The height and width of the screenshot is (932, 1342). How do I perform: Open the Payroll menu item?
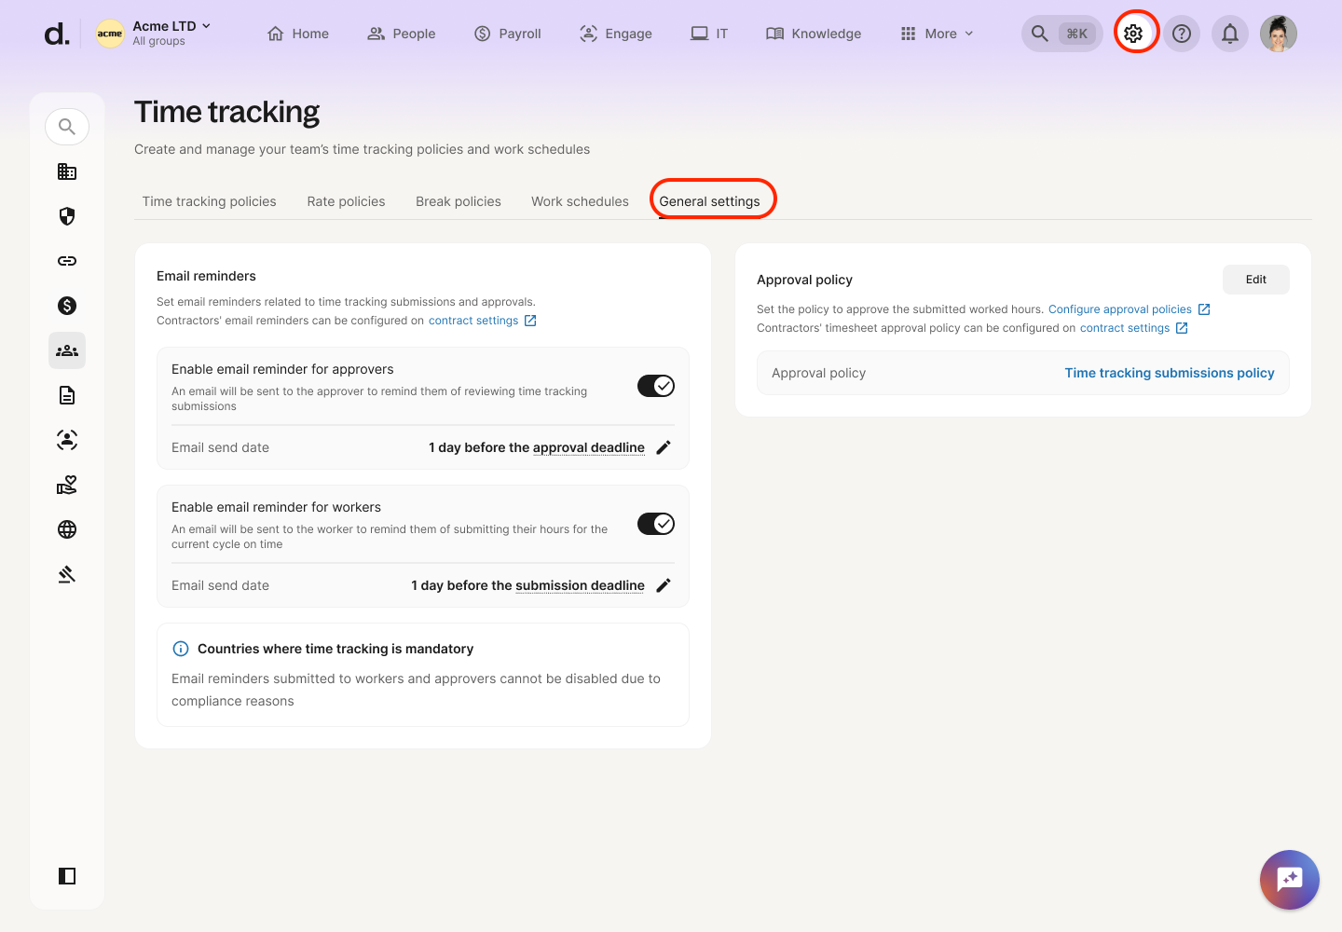[x=508, y=34]
